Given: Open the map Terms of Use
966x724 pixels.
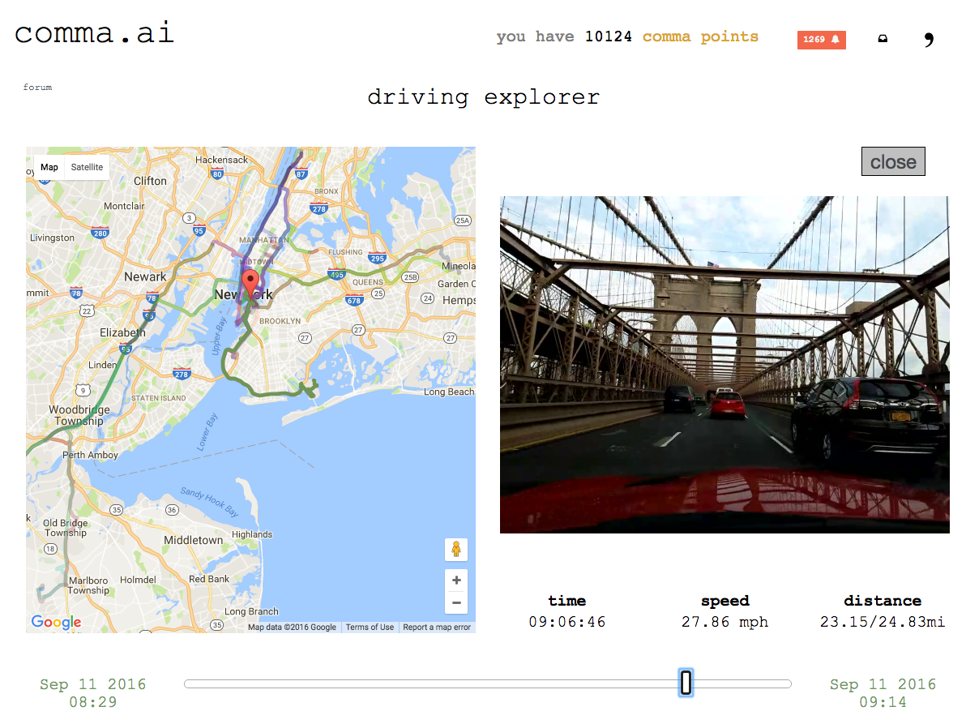Looking at the screenshot, I should (x=370, y=628).
